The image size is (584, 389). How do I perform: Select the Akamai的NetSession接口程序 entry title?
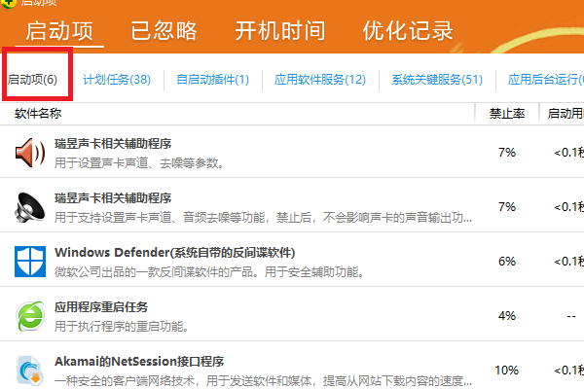coord(139,362)
